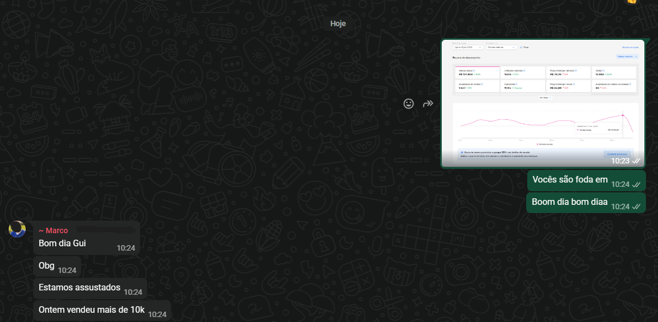658x322 pixels.
Task: Click double-check ticks on "Vocês são foda em"
Action: tap(636, 185)
